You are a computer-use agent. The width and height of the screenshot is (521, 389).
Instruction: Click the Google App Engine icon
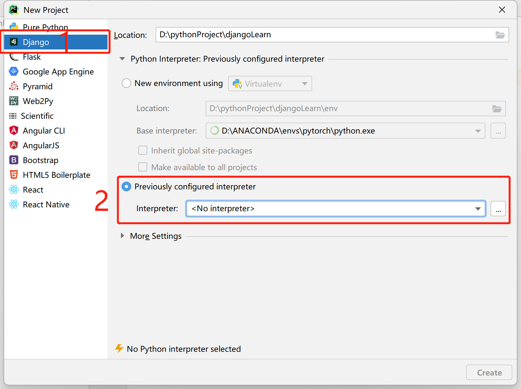coord(14,71)
